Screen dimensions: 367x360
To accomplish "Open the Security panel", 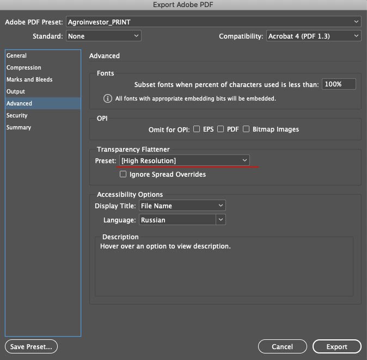I will pyautogui.click(x=43, y=115).
